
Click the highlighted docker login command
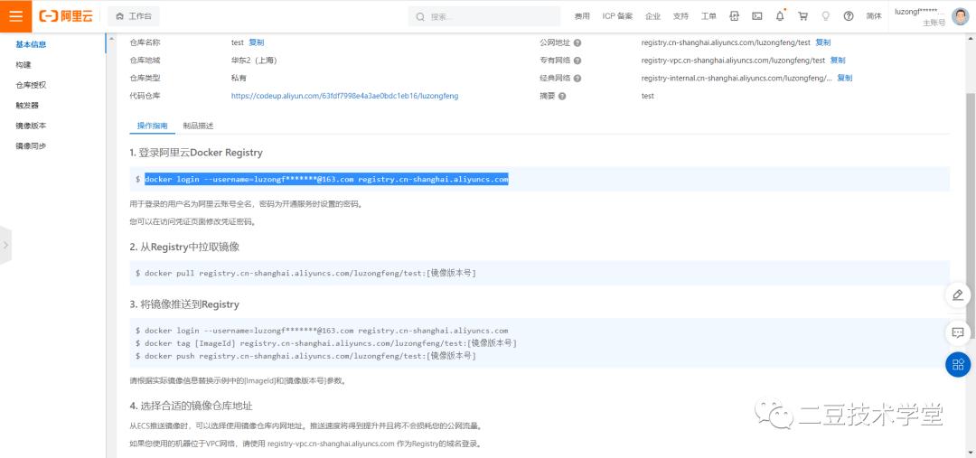tap(327, 179)
